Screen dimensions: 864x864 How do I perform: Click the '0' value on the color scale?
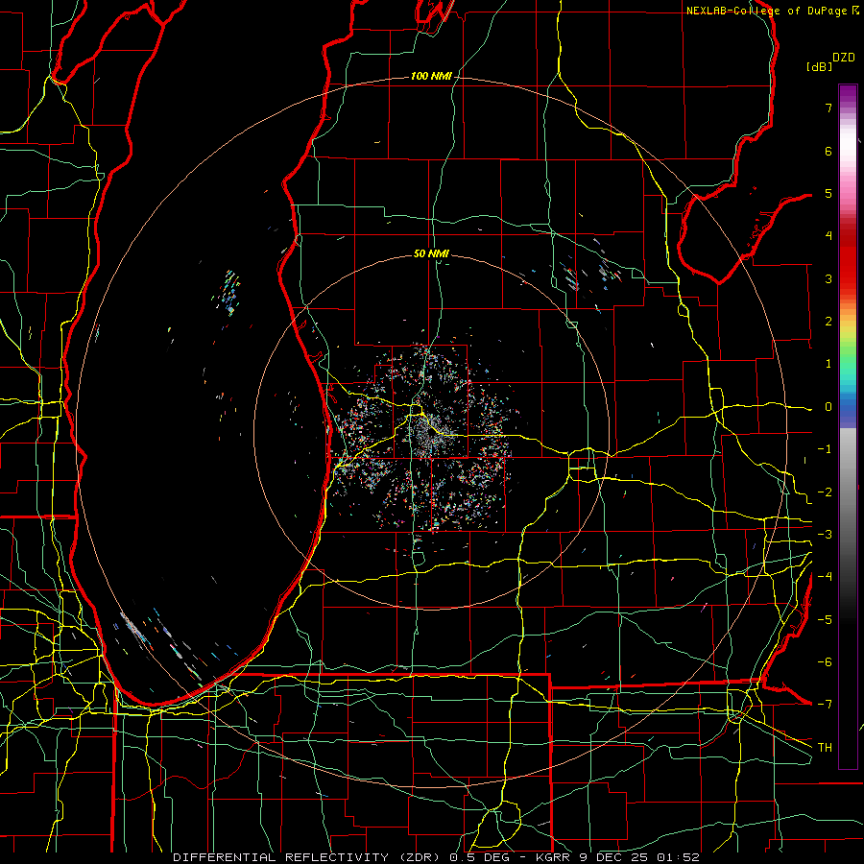[828, 407]
